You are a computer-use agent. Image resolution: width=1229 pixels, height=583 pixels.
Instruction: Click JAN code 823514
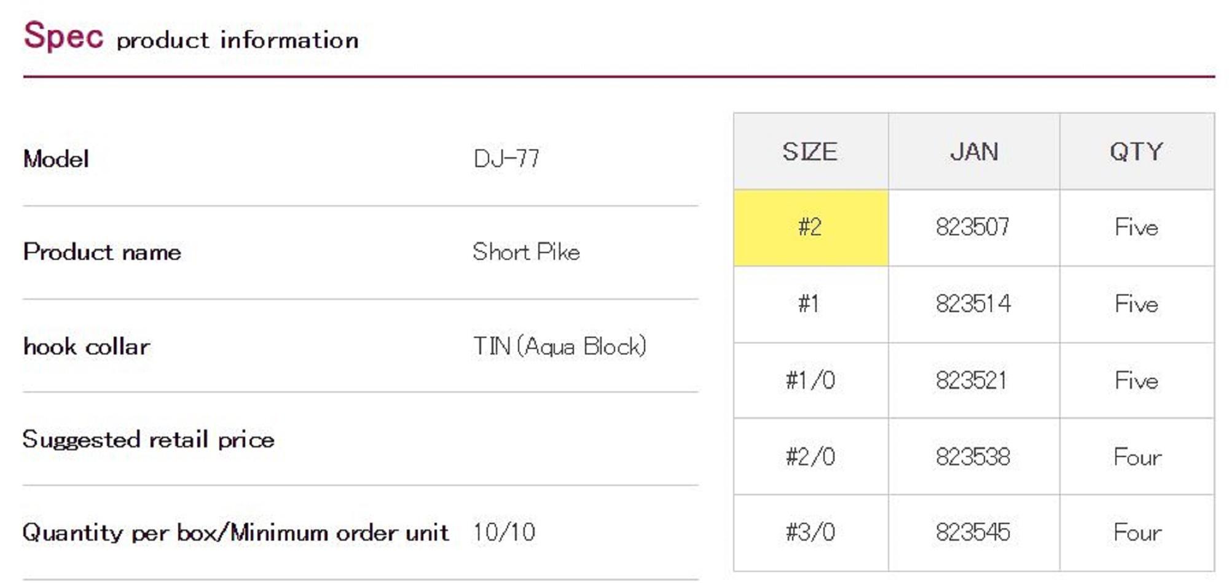point(973,303)
